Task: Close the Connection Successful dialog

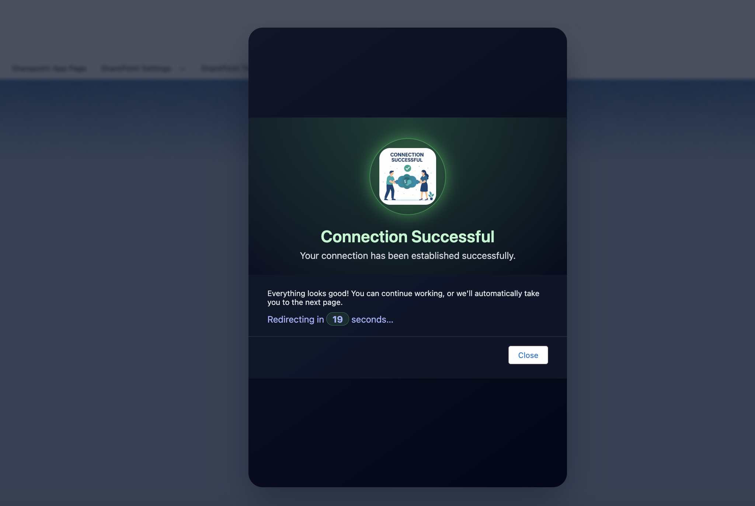Action: [x=528, y=355]
